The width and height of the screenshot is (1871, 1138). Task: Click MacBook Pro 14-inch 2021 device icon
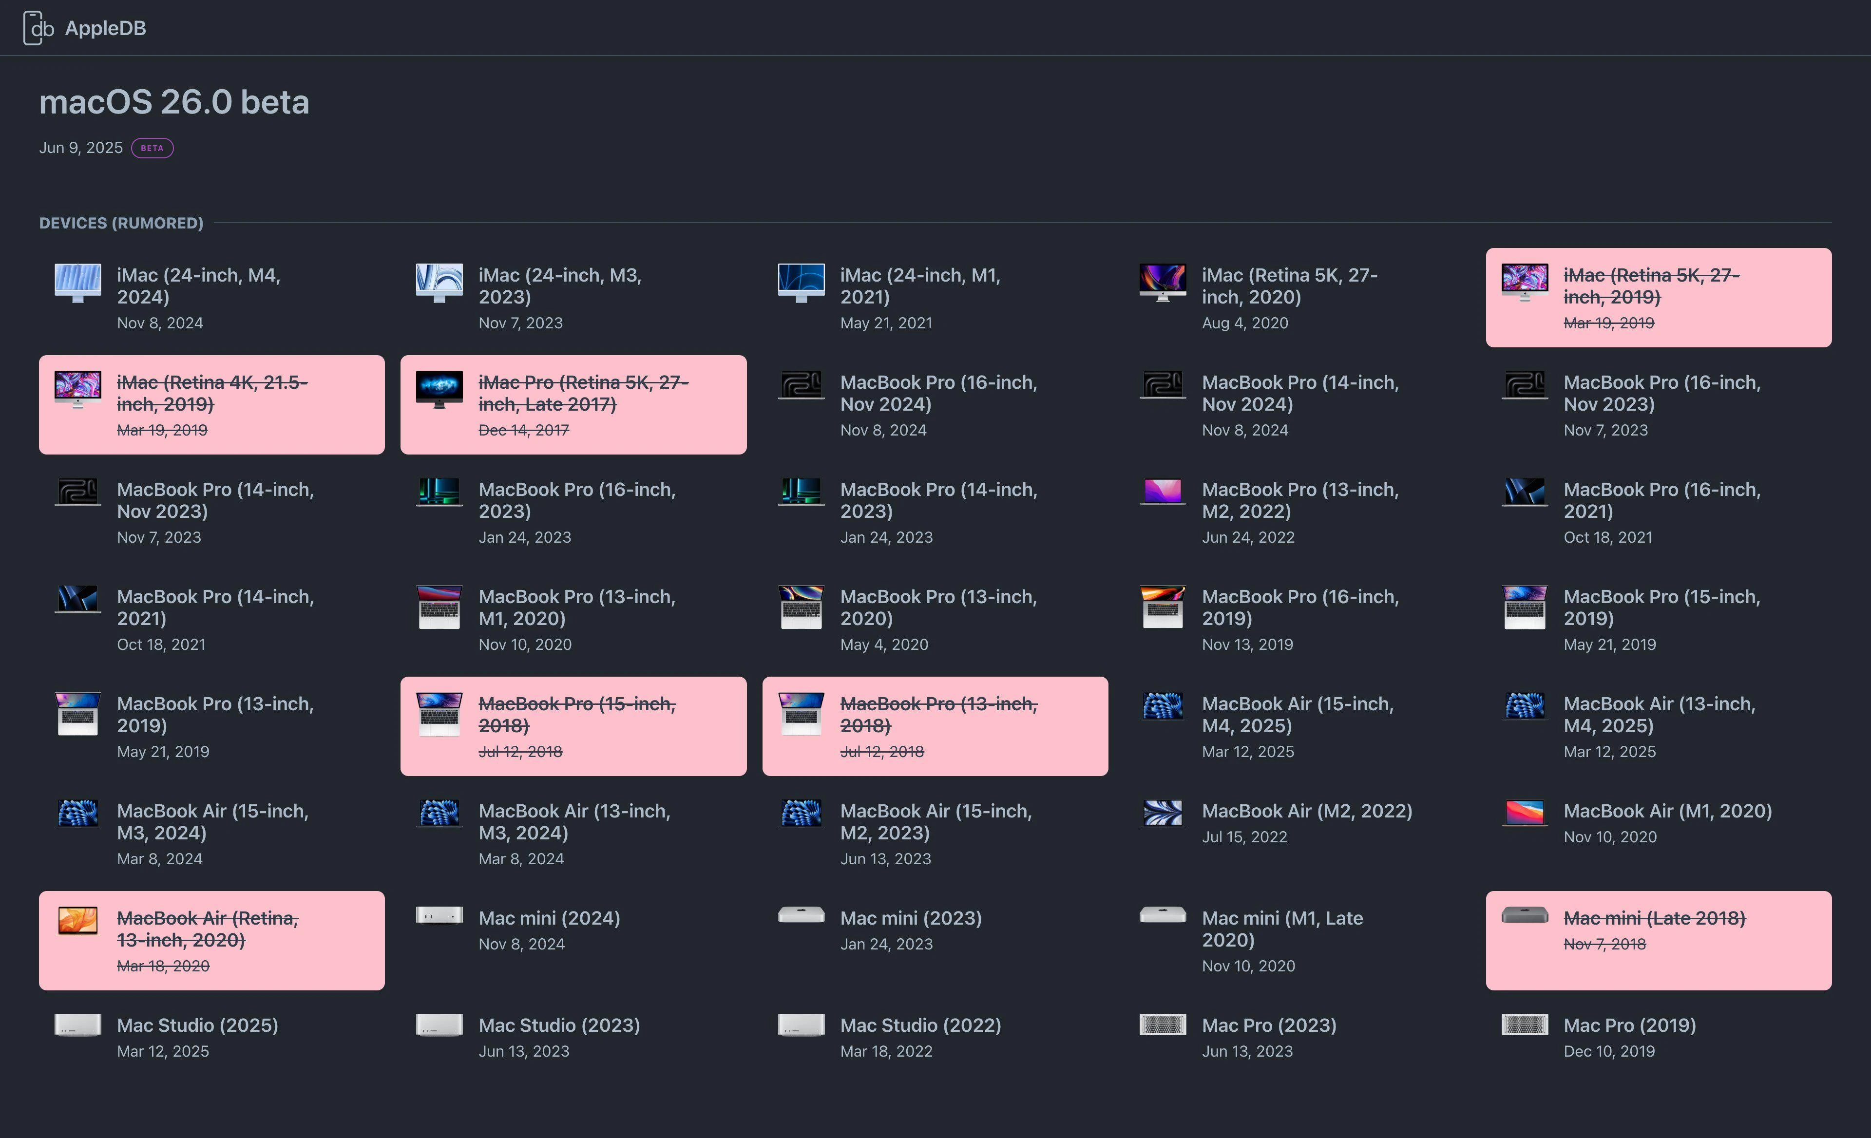pyautogui.click(x=77, y=599)
